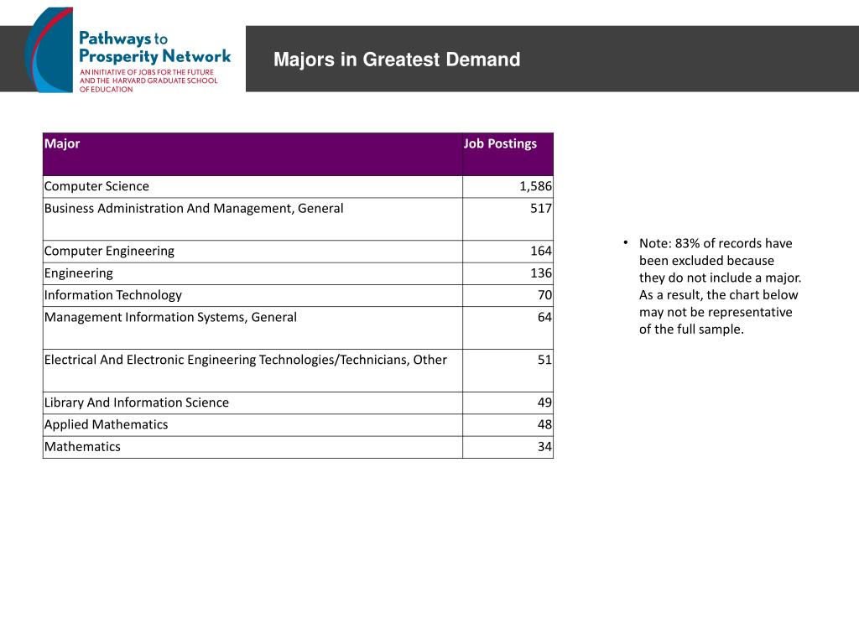Click 'Business Administration And Management, General' row

click(298, 219)
